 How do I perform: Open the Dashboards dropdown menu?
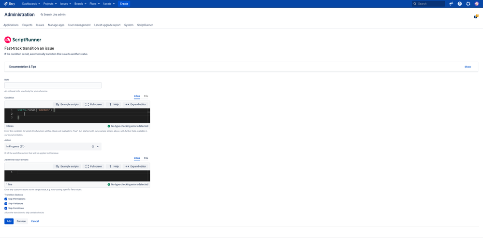[31, 4]
